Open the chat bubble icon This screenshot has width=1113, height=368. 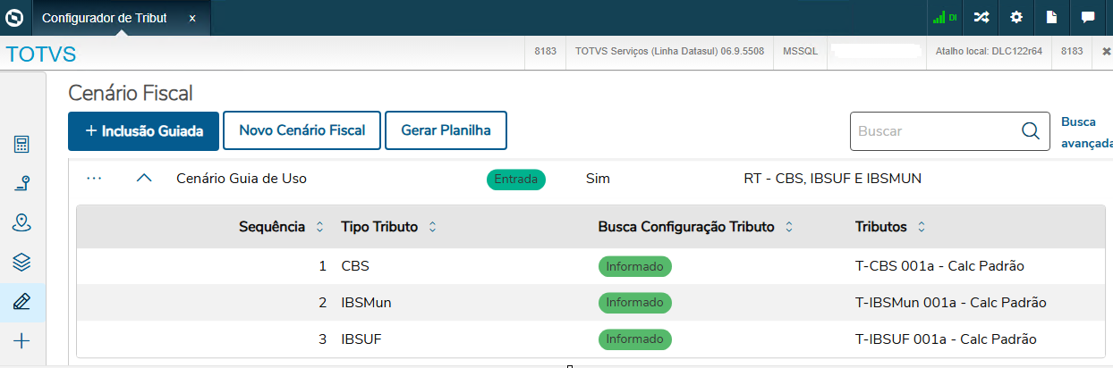[1088, 17]
